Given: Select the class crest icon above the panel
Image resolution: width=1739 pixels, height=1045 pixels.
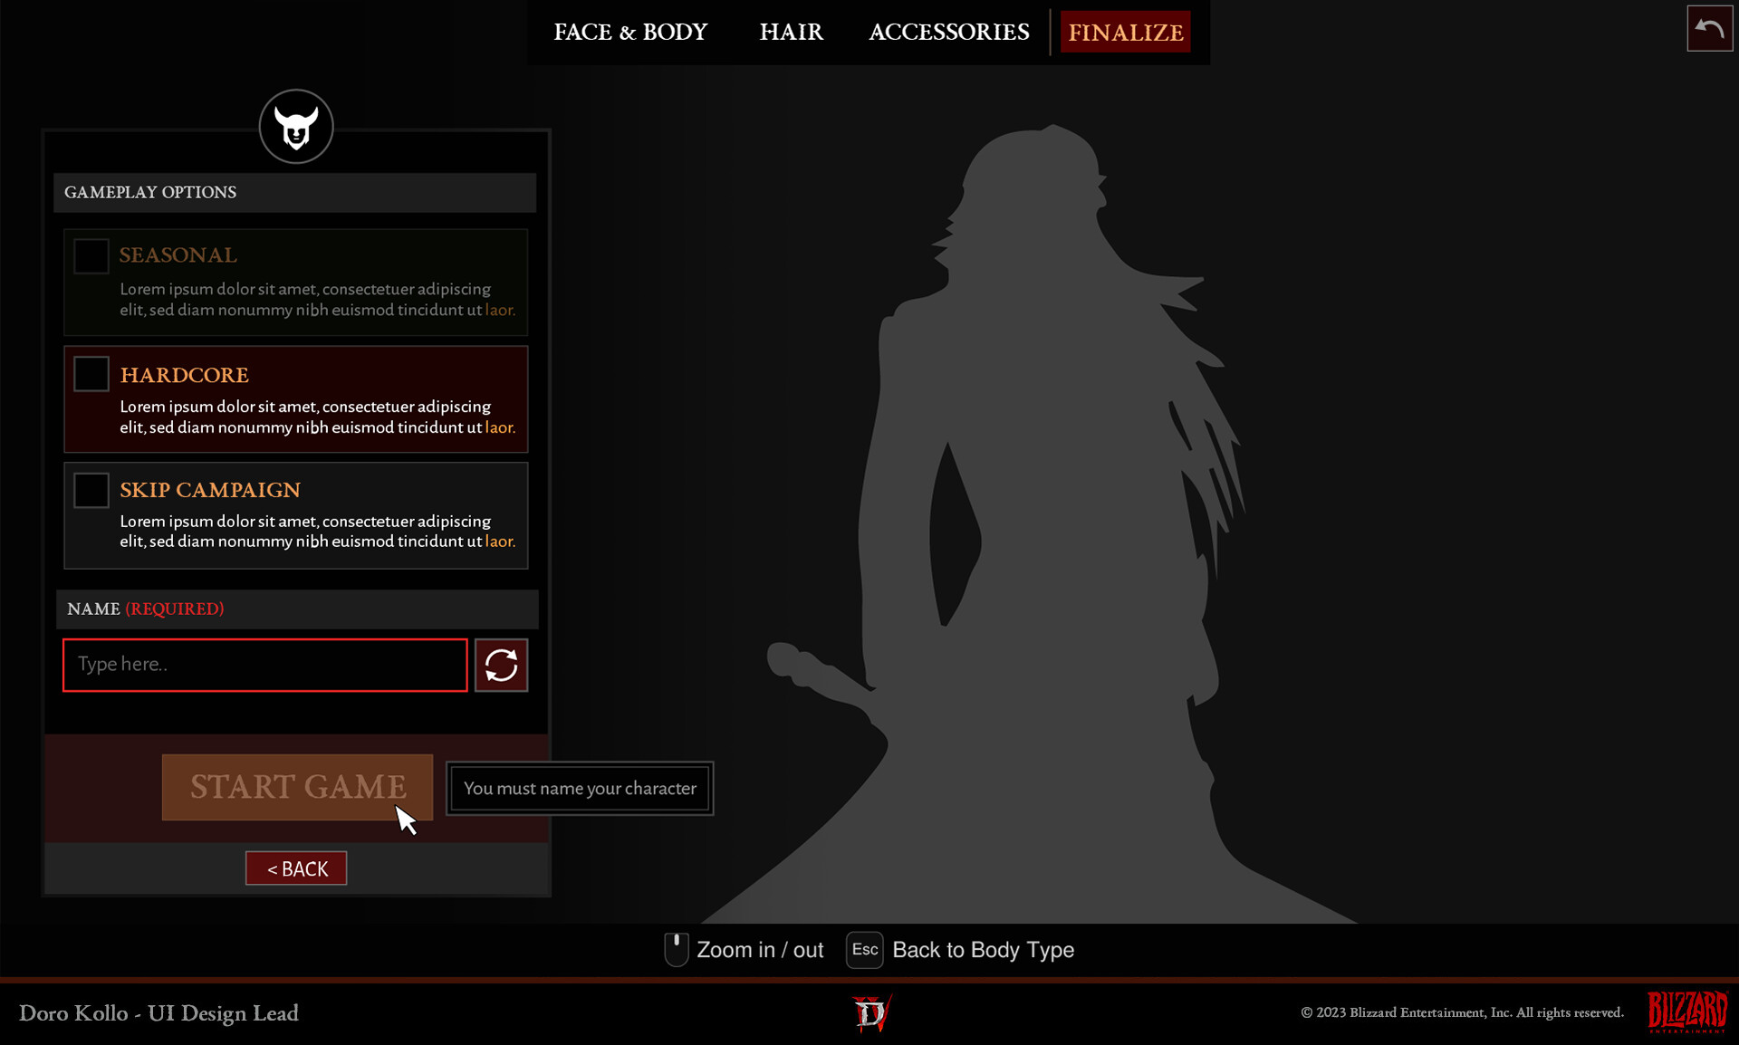Looking at the screenshot, I should [x=296, y=126].
